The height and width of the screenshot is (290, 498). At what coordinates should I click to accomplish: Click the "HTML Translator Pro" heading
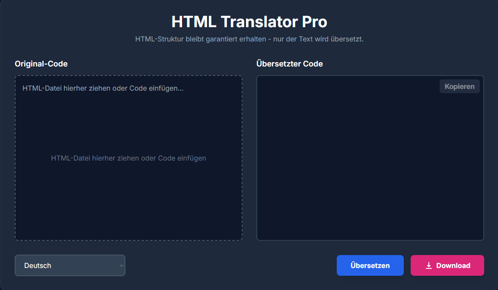(249, 21)
